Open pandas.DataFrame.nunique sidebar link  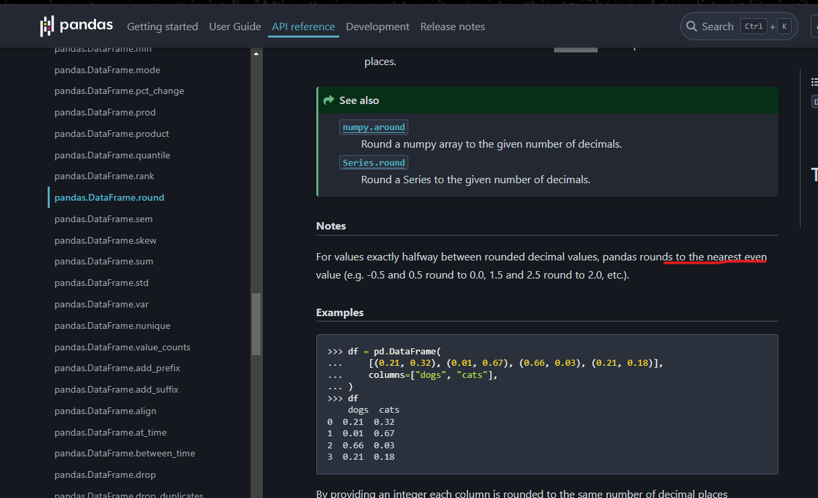[112, 326]
